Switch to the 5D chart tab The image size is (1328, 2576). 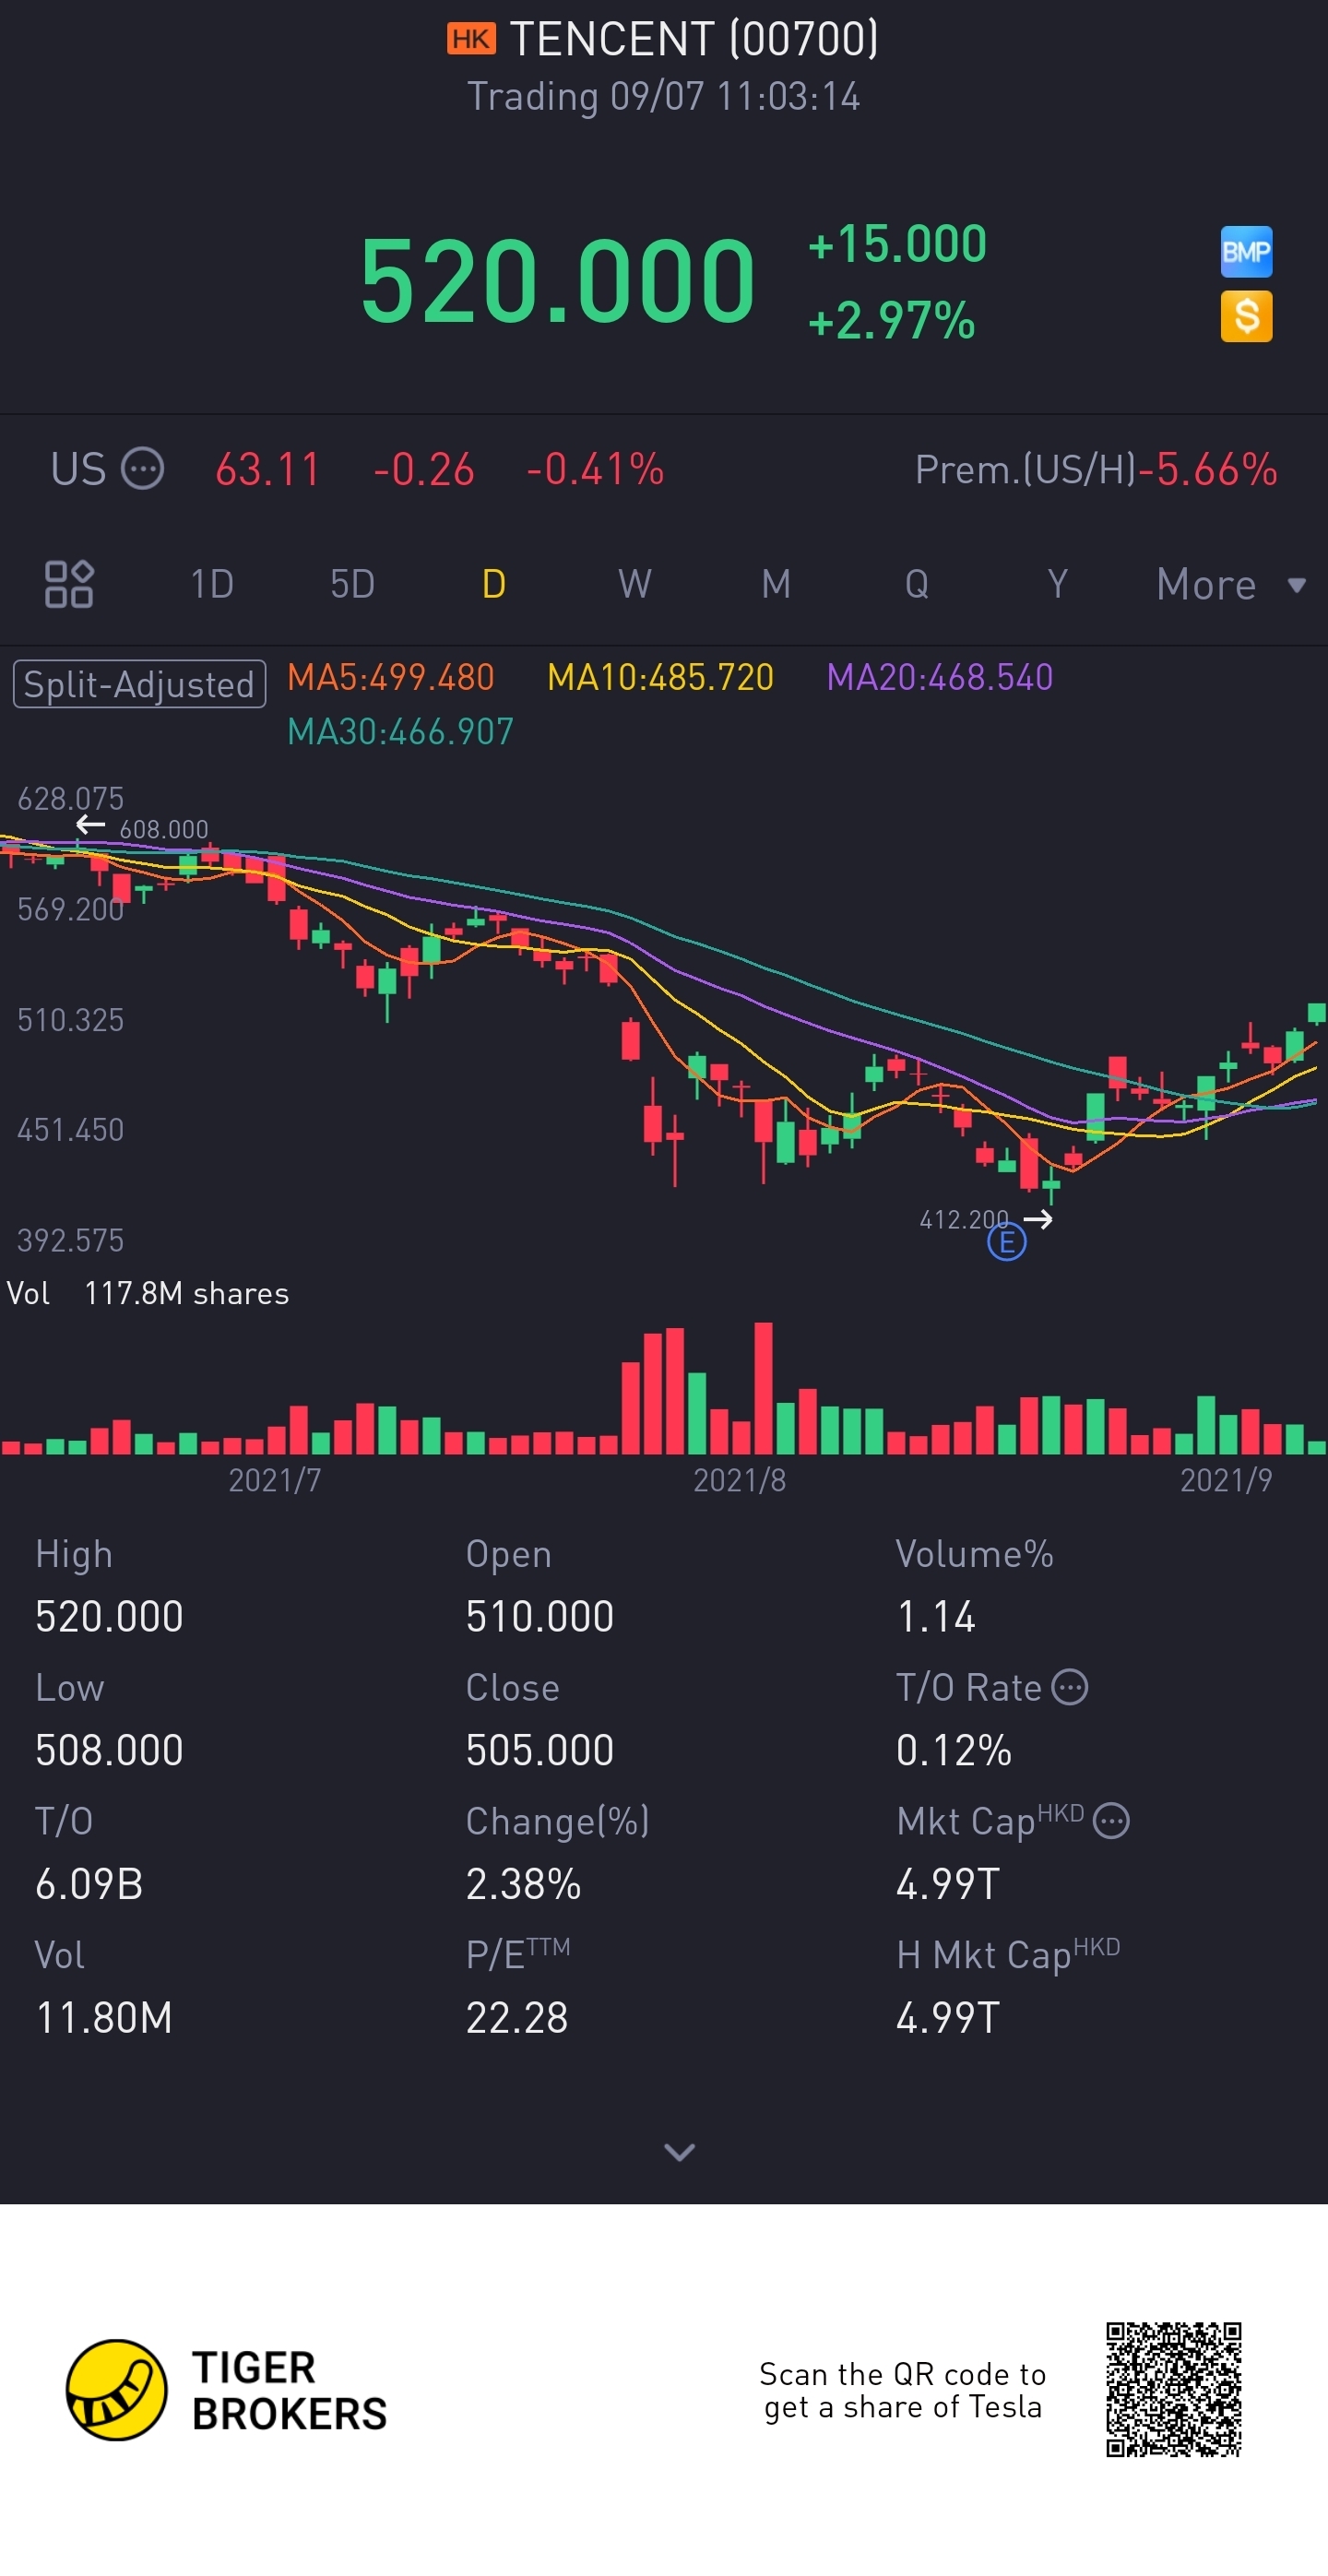352,584
